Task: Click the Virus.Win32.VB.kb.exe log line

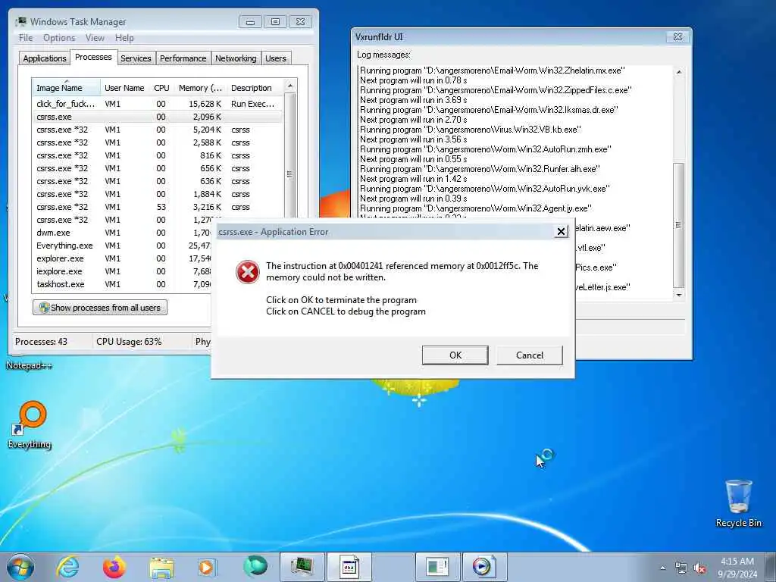Action: point(470,130)
